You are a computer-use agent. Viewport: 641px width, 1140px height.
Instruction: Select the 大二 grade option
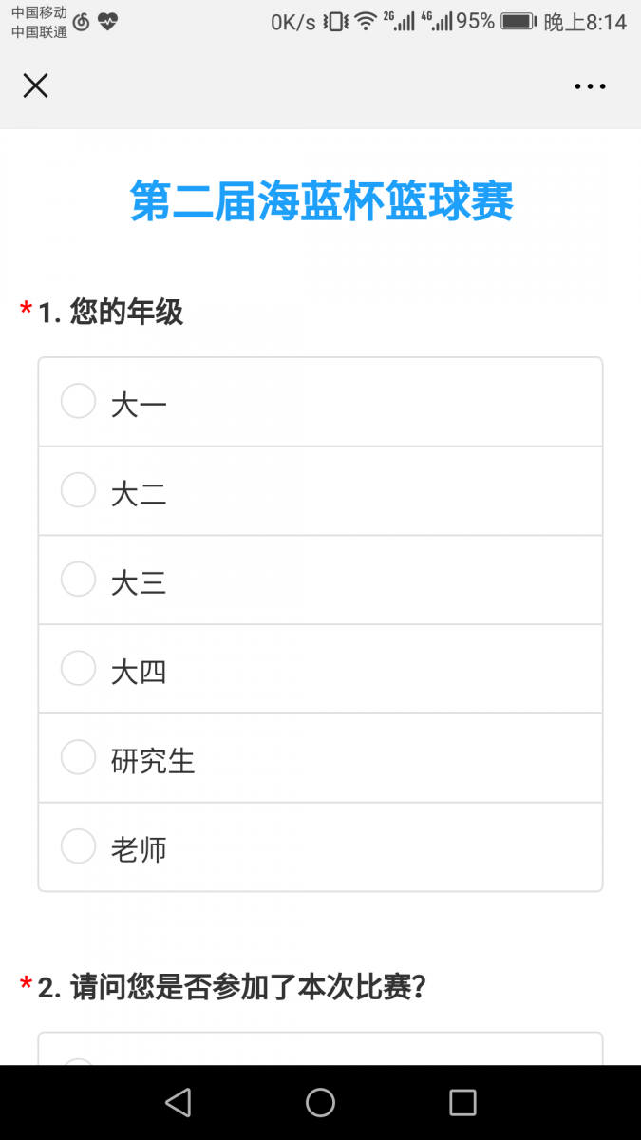pos(320,490)
